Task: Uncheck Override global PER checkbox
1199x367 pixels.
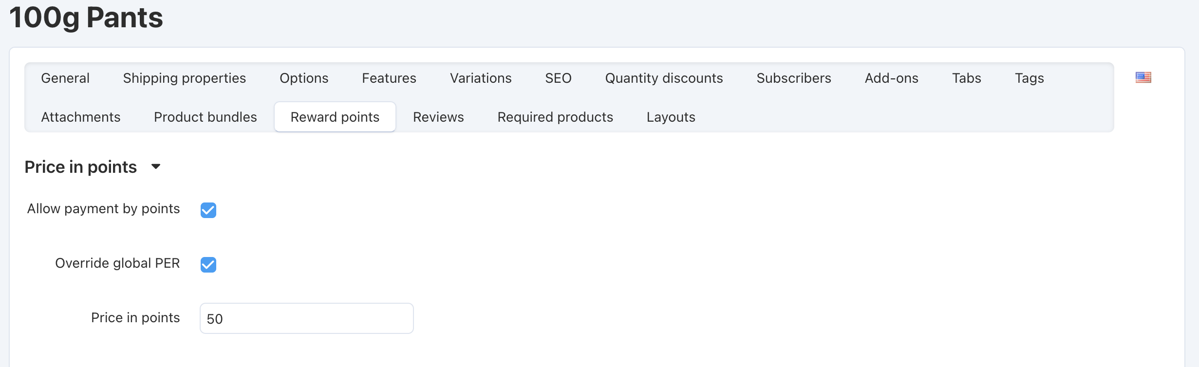Action: click(x=208, y=265)
